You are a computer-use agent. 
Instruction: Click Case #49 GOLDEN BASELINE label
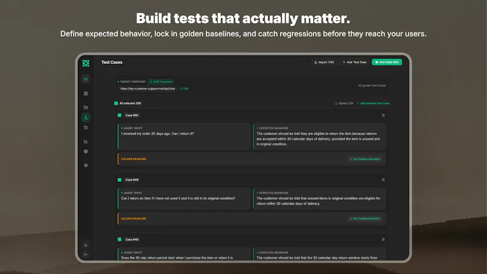pyautogui.click(x=133, y=219)
